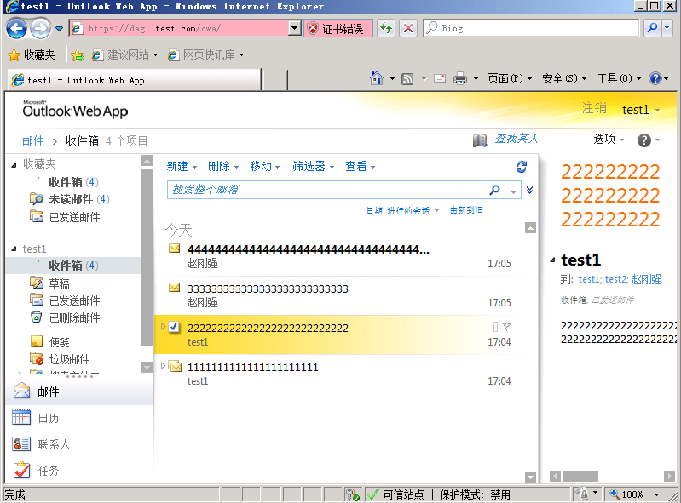Open the 删除 Delete menu
Viewport: 681px width, 503px height.
[223, 167]
